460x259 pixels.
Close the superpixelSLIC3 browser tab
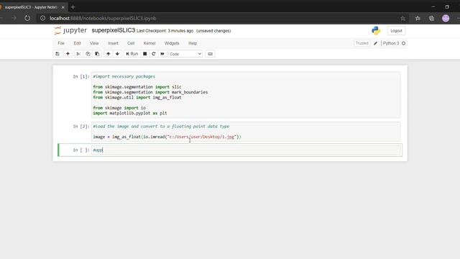pos(63,7)
